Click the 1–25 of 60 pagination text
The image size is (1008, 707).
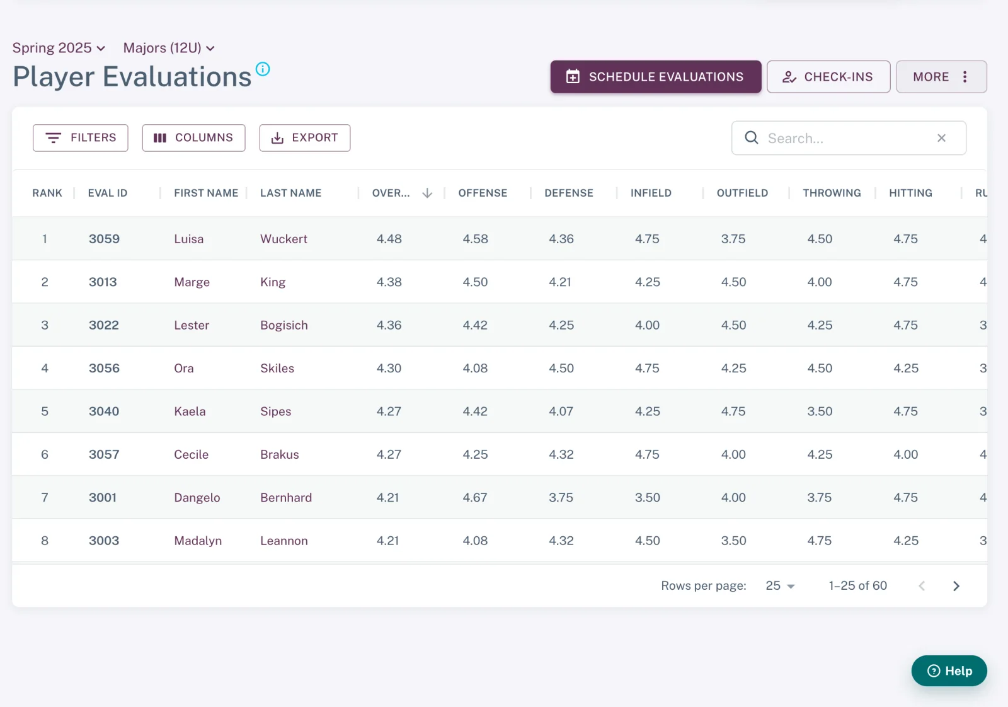[x=857, y=586]
